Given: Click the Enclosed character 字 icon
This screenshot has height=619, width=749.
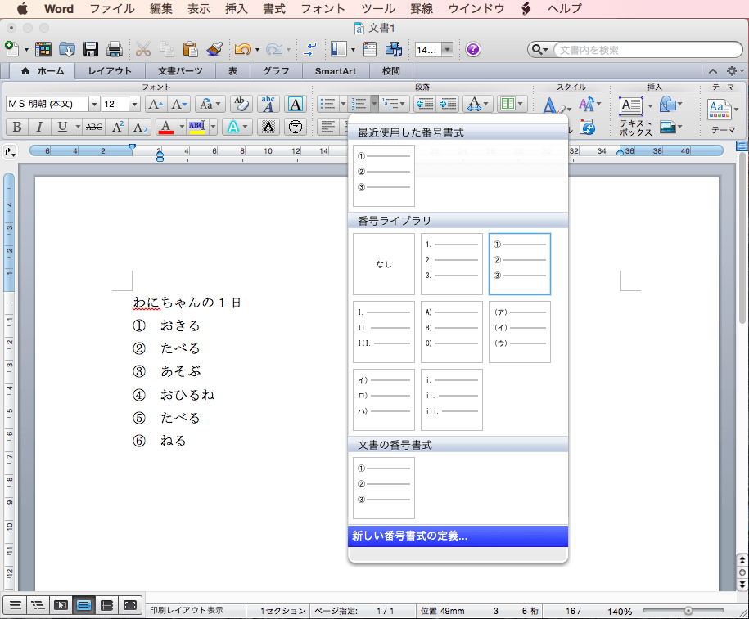Looking at the screenshot, I should 296,127.
